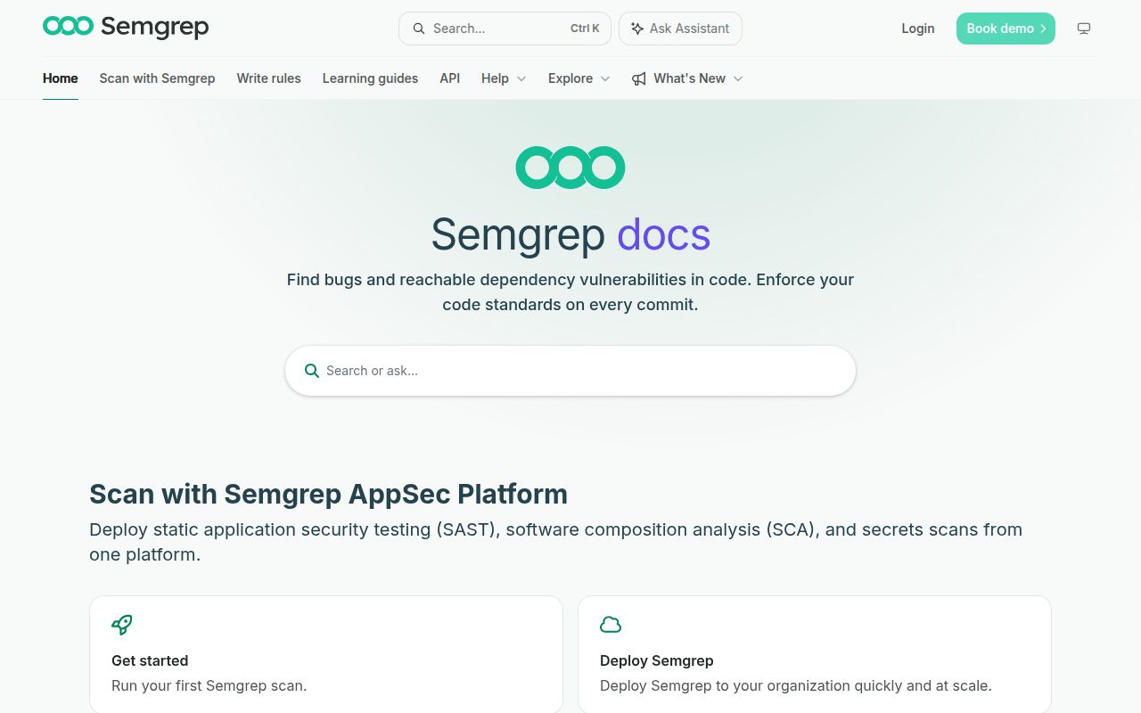Screen dimensions: 1141x713
Task: Click the arrow chevron in the Book demo button
Action: (1043, 29)
